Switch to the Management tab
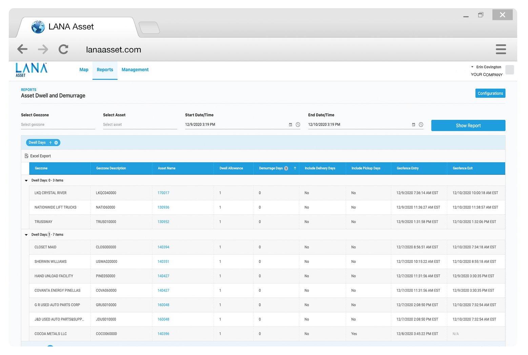 point(135,70)
